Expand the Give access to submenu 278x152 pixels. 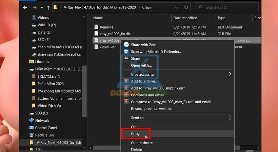pos(177,74)
